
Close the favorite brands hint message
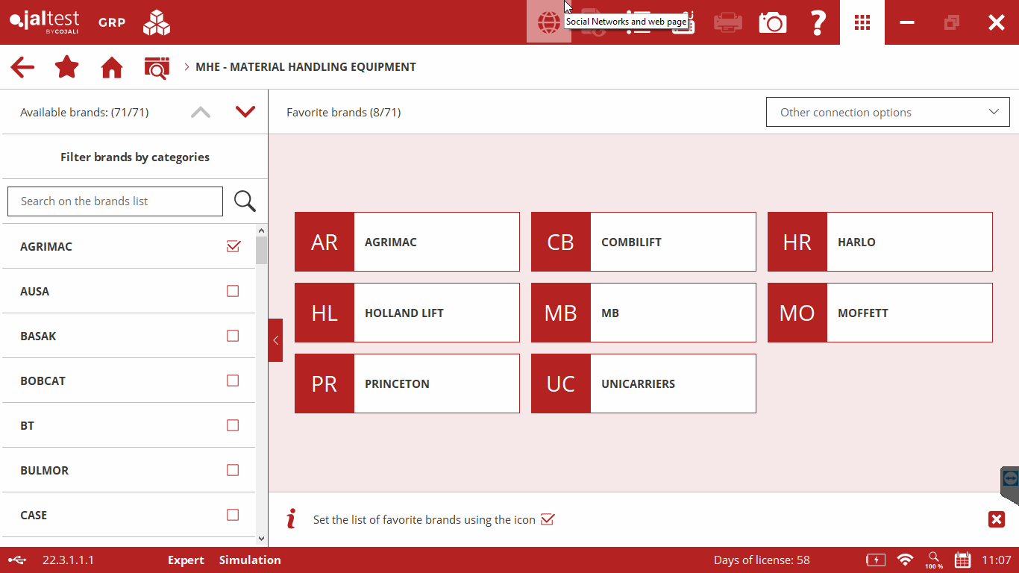pyautogui.click(x=997, y=519)
